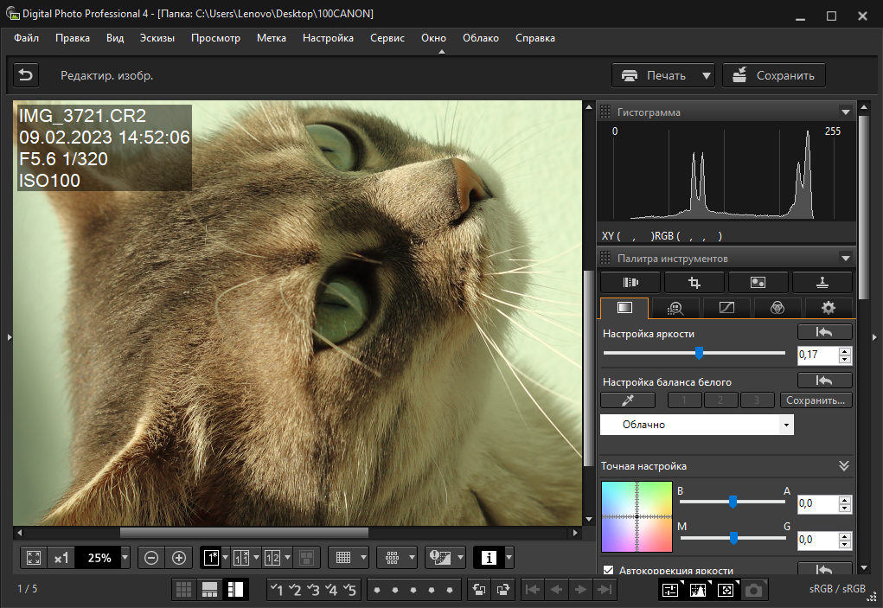This screenshot has height=608, width=883.
Task: Click the back arrow to exit editing
Action: tap(26, 75)
